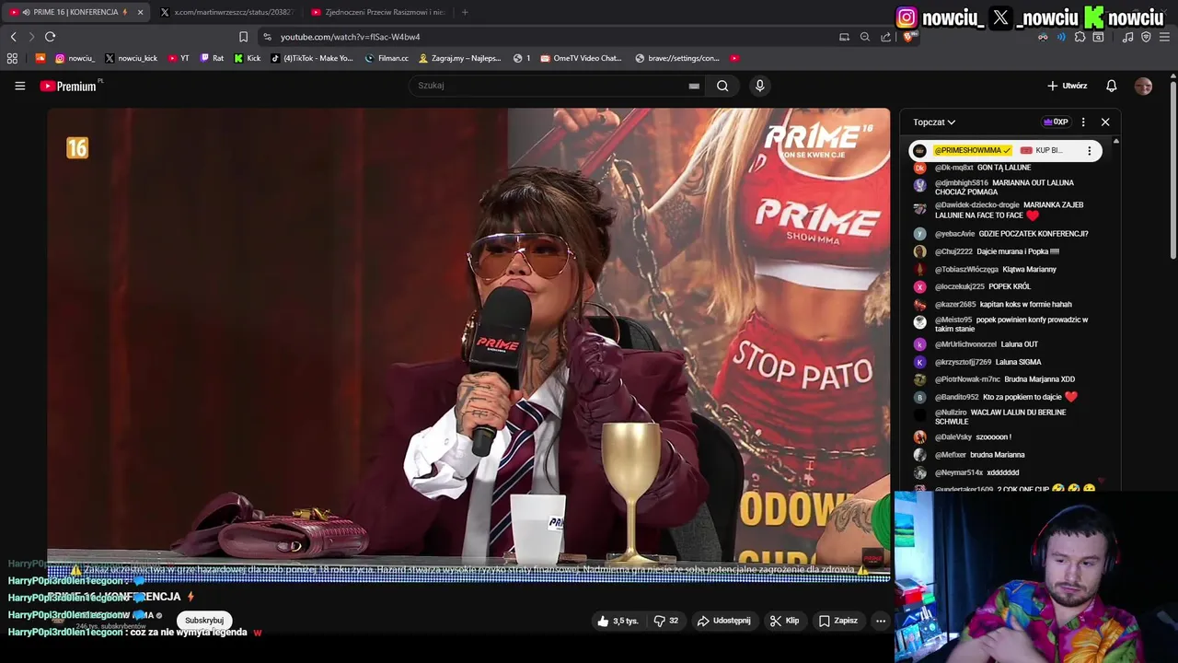Open more actions under the video
The image size is (1178, 663).
coord(881,621)
